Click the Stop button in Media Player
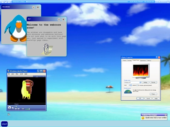This screenshot has height=127, width=170. click(x=13, y=108)
